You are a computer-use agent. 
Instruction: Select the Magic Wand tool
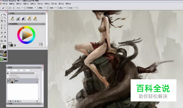tap(5, 18)
